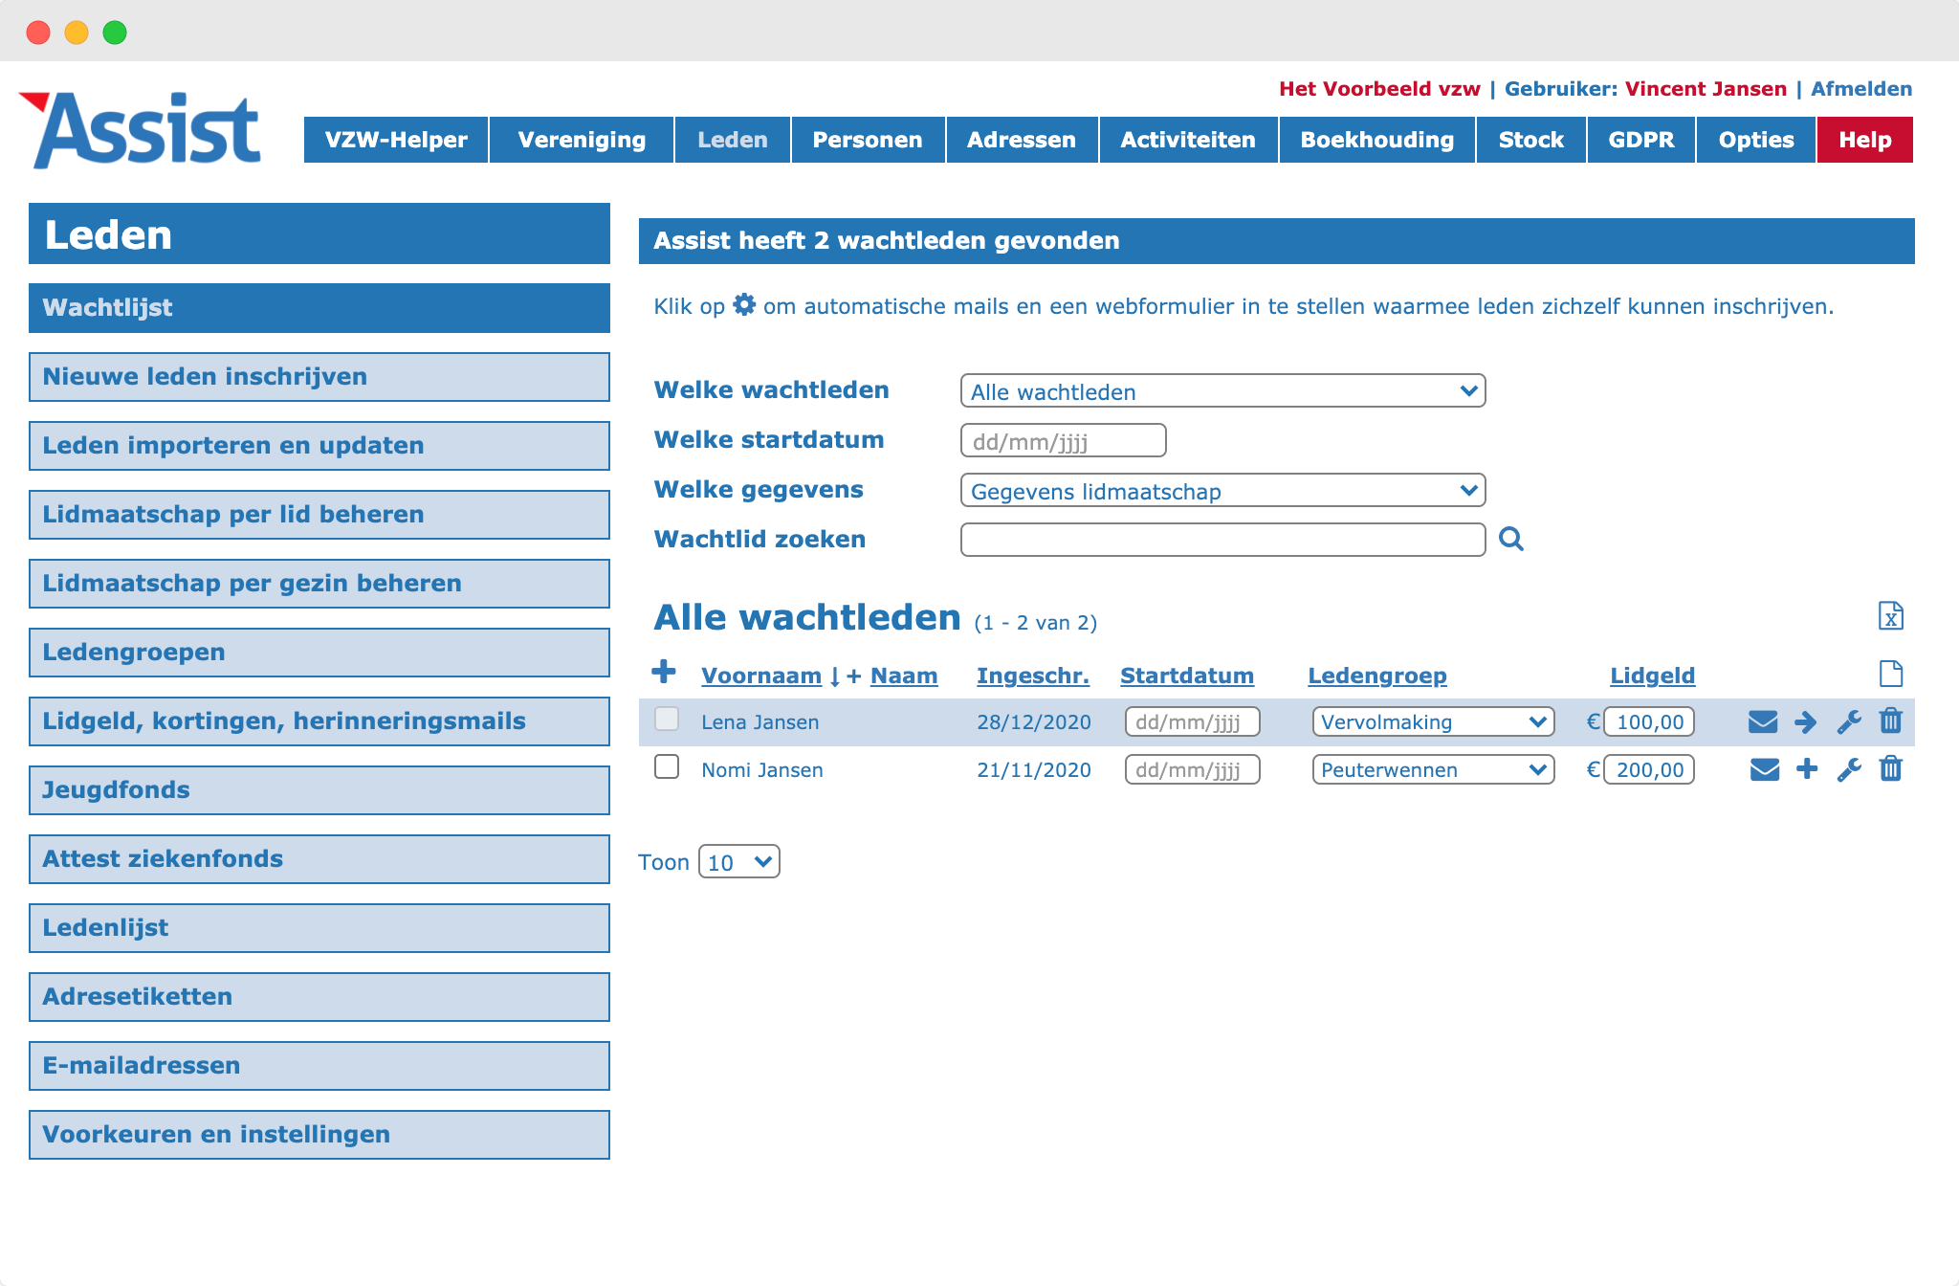This screenshot has width=1959, height=1286.
Task: Click Lena Jansen's Startdatum field
Action: (1192, 721)
